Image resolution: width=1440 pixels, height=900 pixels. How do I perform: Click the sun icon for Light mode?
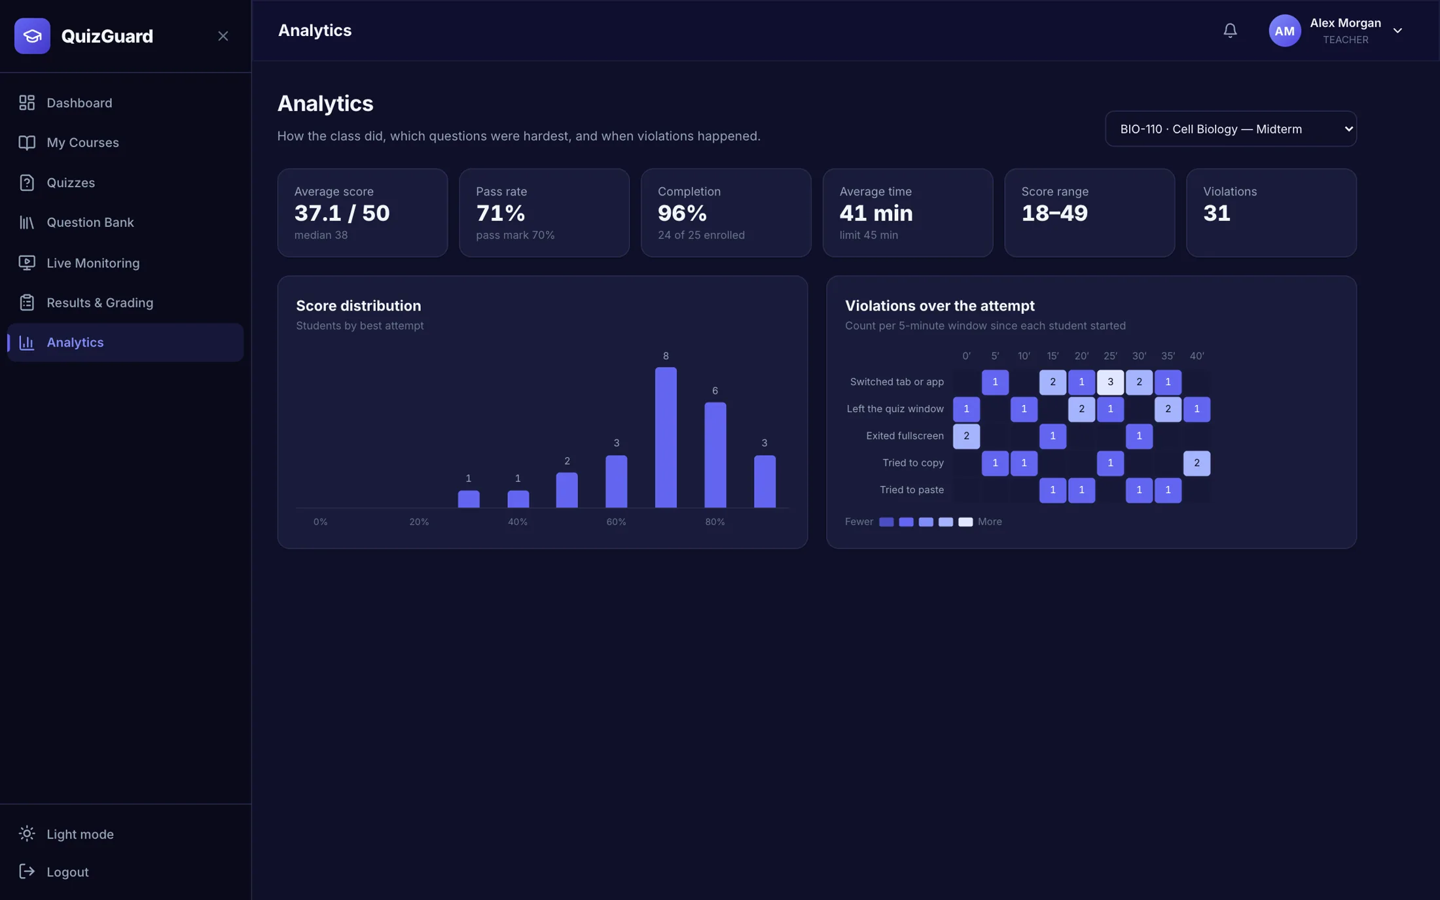27,834
